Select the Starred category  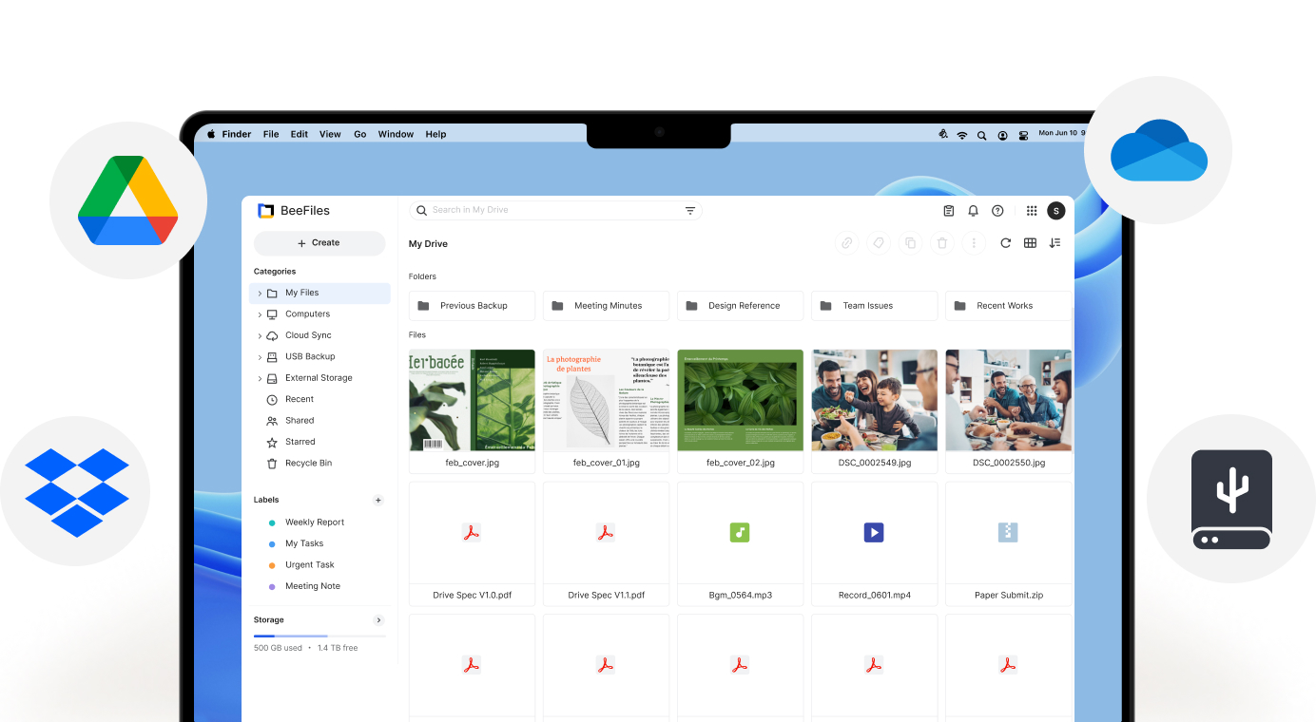[x=299, y=441]
